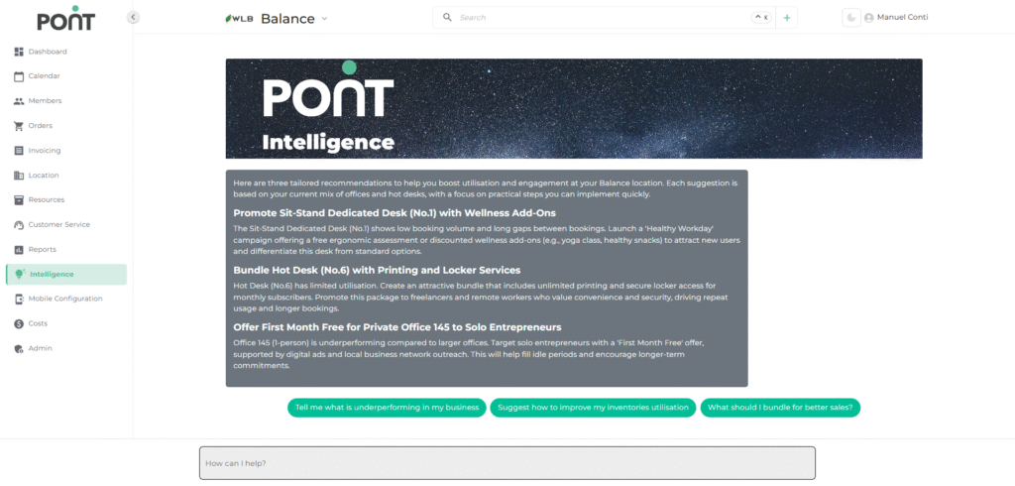The width and height of the screenshot is (1015, 486).
Task: Open the Reports menu item
Action: tap(42, 249)
